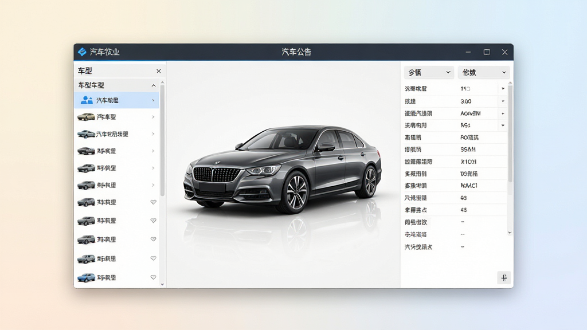Minimize the 汽车公告 window
Screen dimensions: 587x330
pos(468,52)
